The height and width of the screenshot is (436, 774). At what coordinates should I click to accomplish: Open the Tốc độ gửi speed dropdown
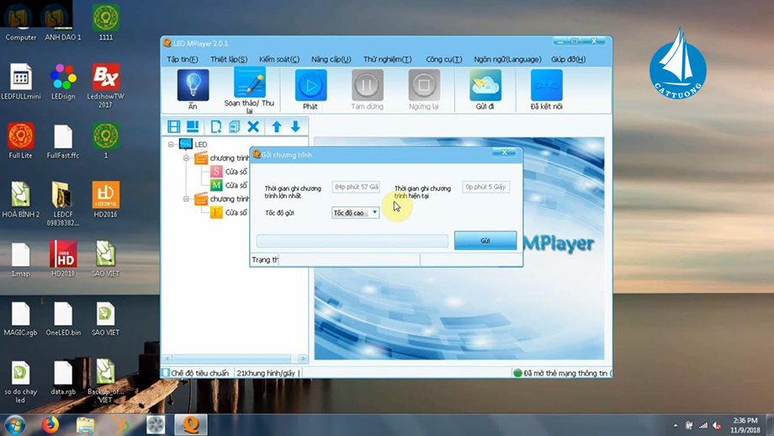coord(374,212)
